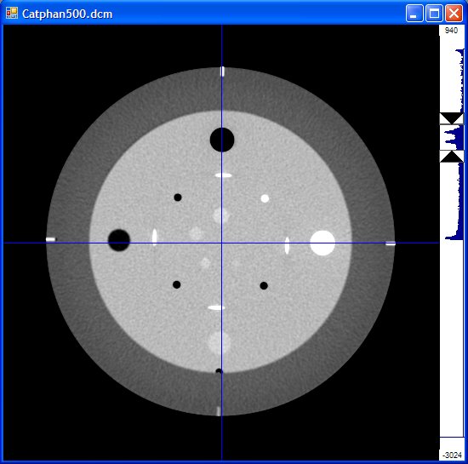
Task: Click the small black dot lower right of center
Action: [264, 286]
